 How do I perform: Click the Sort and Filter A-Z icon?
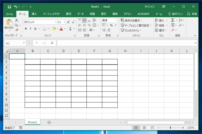(180, 20)
